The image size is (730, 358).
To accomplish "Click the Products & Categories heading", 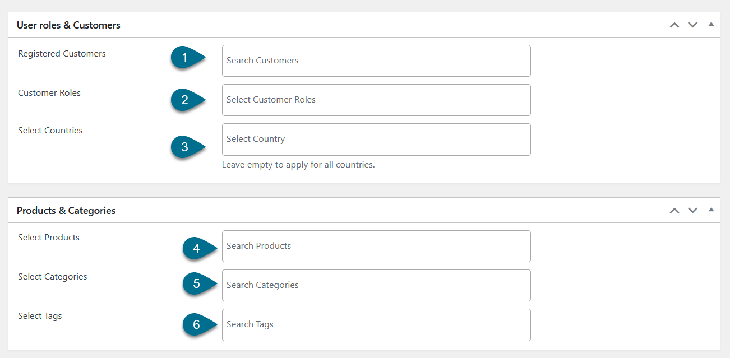I will click(x=66, y=211).
